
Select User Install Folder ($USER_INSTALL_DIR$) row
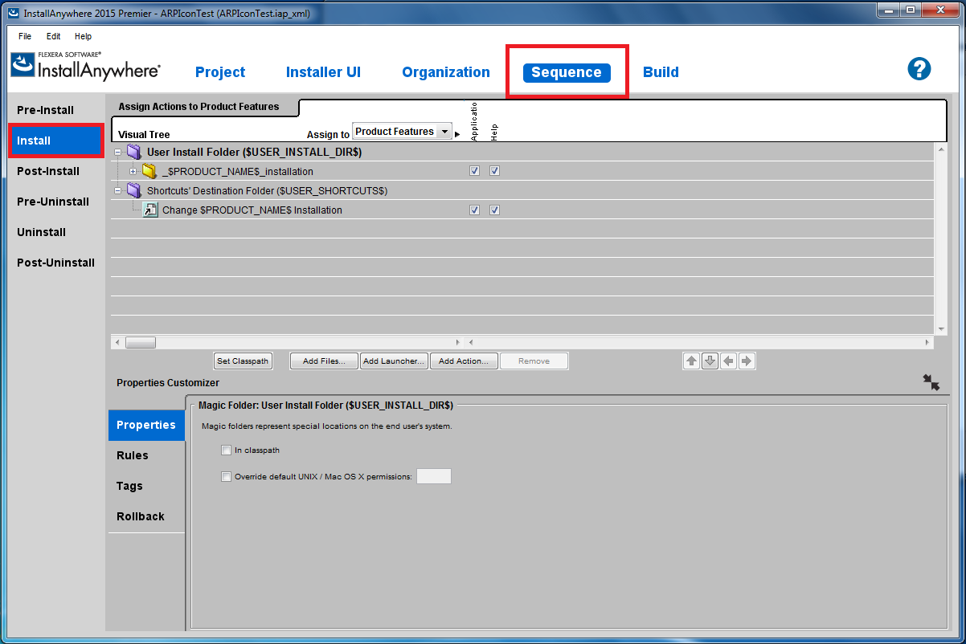click(x=522, y=152)
